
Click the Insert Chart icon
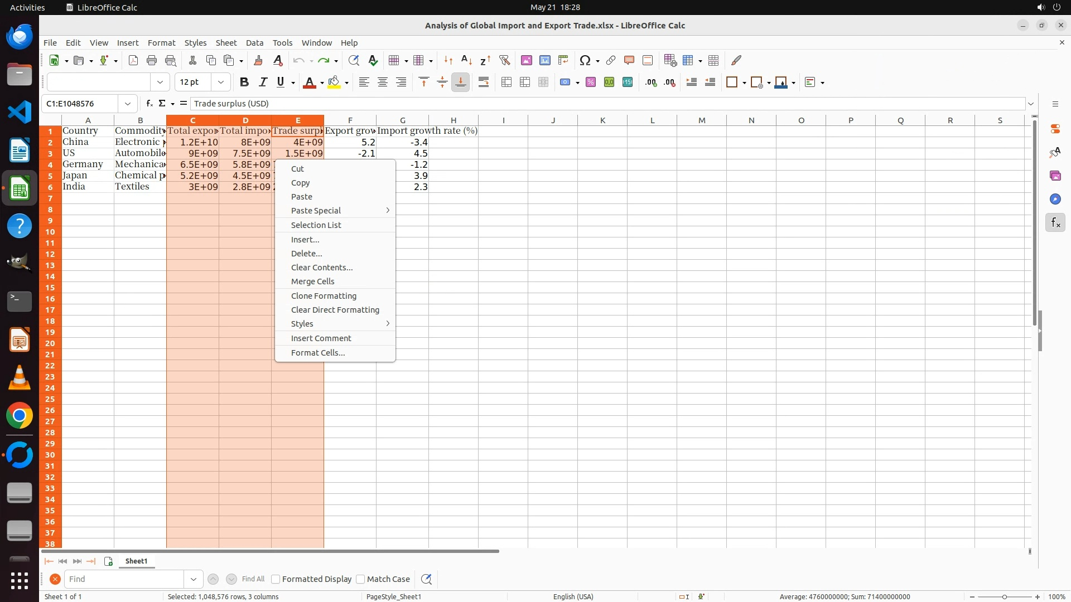pos(544,60)
